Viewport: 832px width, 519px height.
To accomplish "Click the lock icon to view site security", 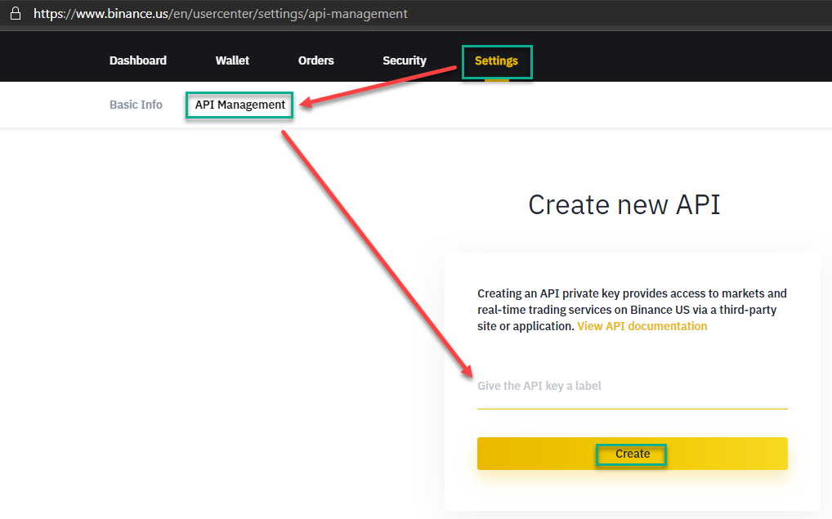I will point(15,13).
